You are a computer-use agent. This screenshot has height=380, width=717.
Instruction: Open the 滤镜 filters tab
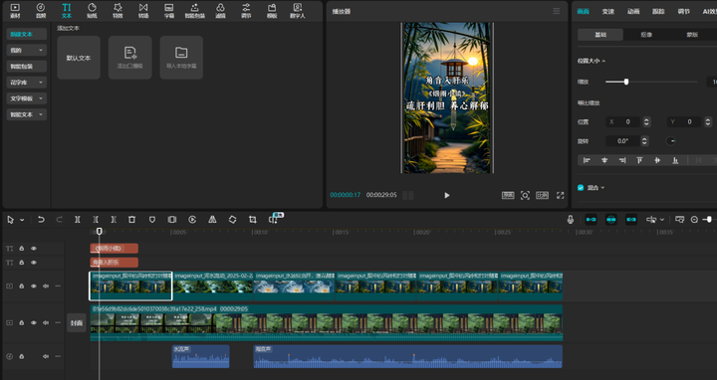point(220,11)
